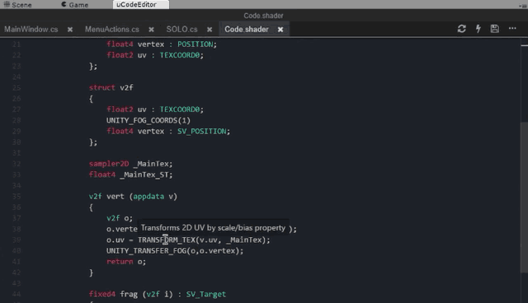The width and height of the screenshot is (528, 303).
Task: Click 'SV_POSITION' semantic on line 29
Action: [x=201, y=131]
